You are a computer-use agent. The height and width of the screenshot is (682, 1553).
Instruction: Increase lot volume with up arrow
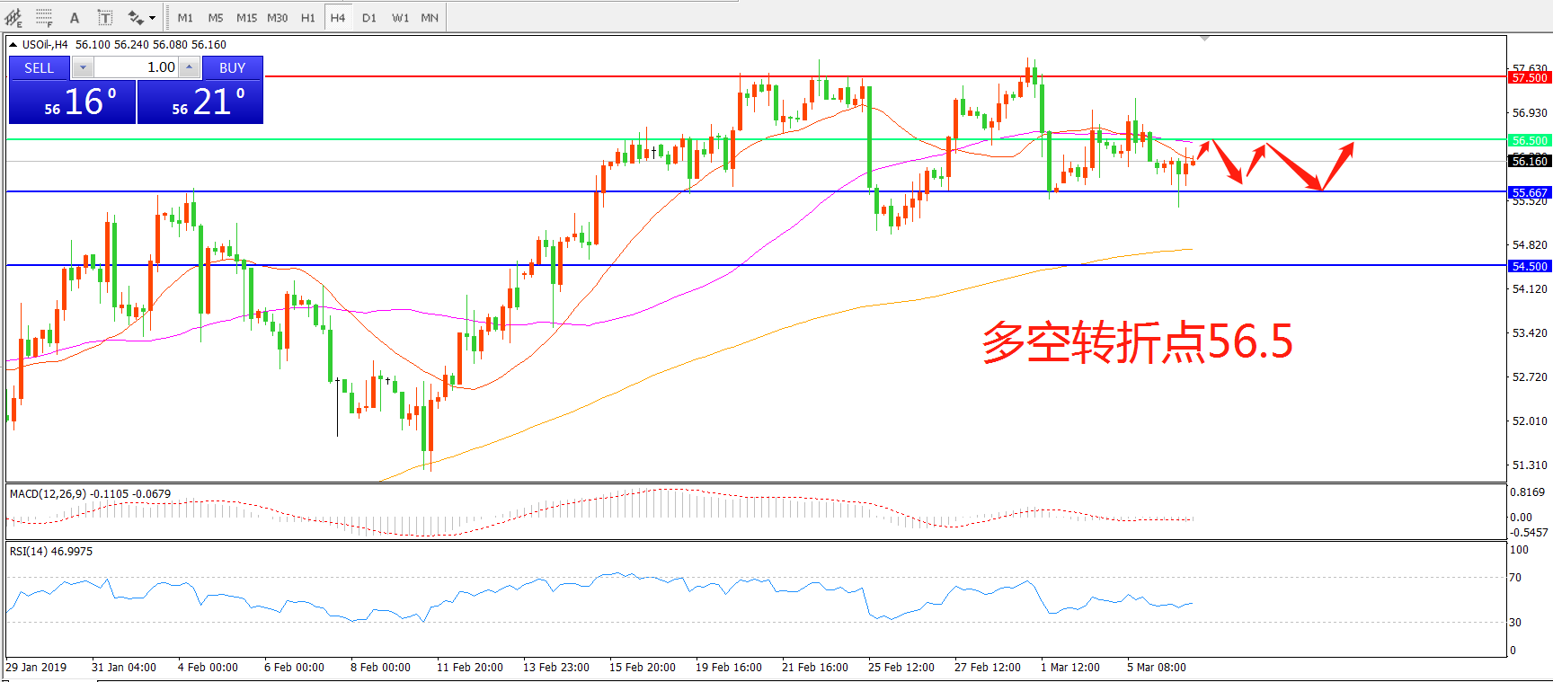click(189, 67)
